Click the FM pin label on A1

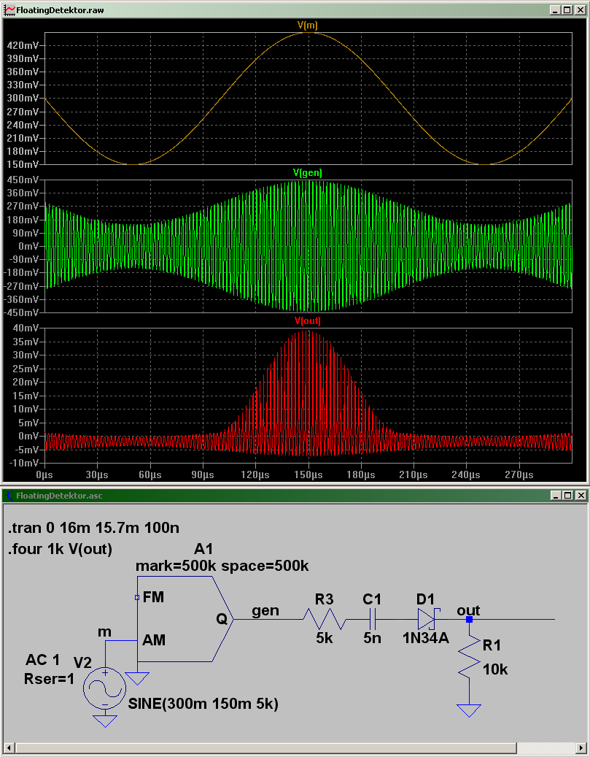tap(153, 598)
